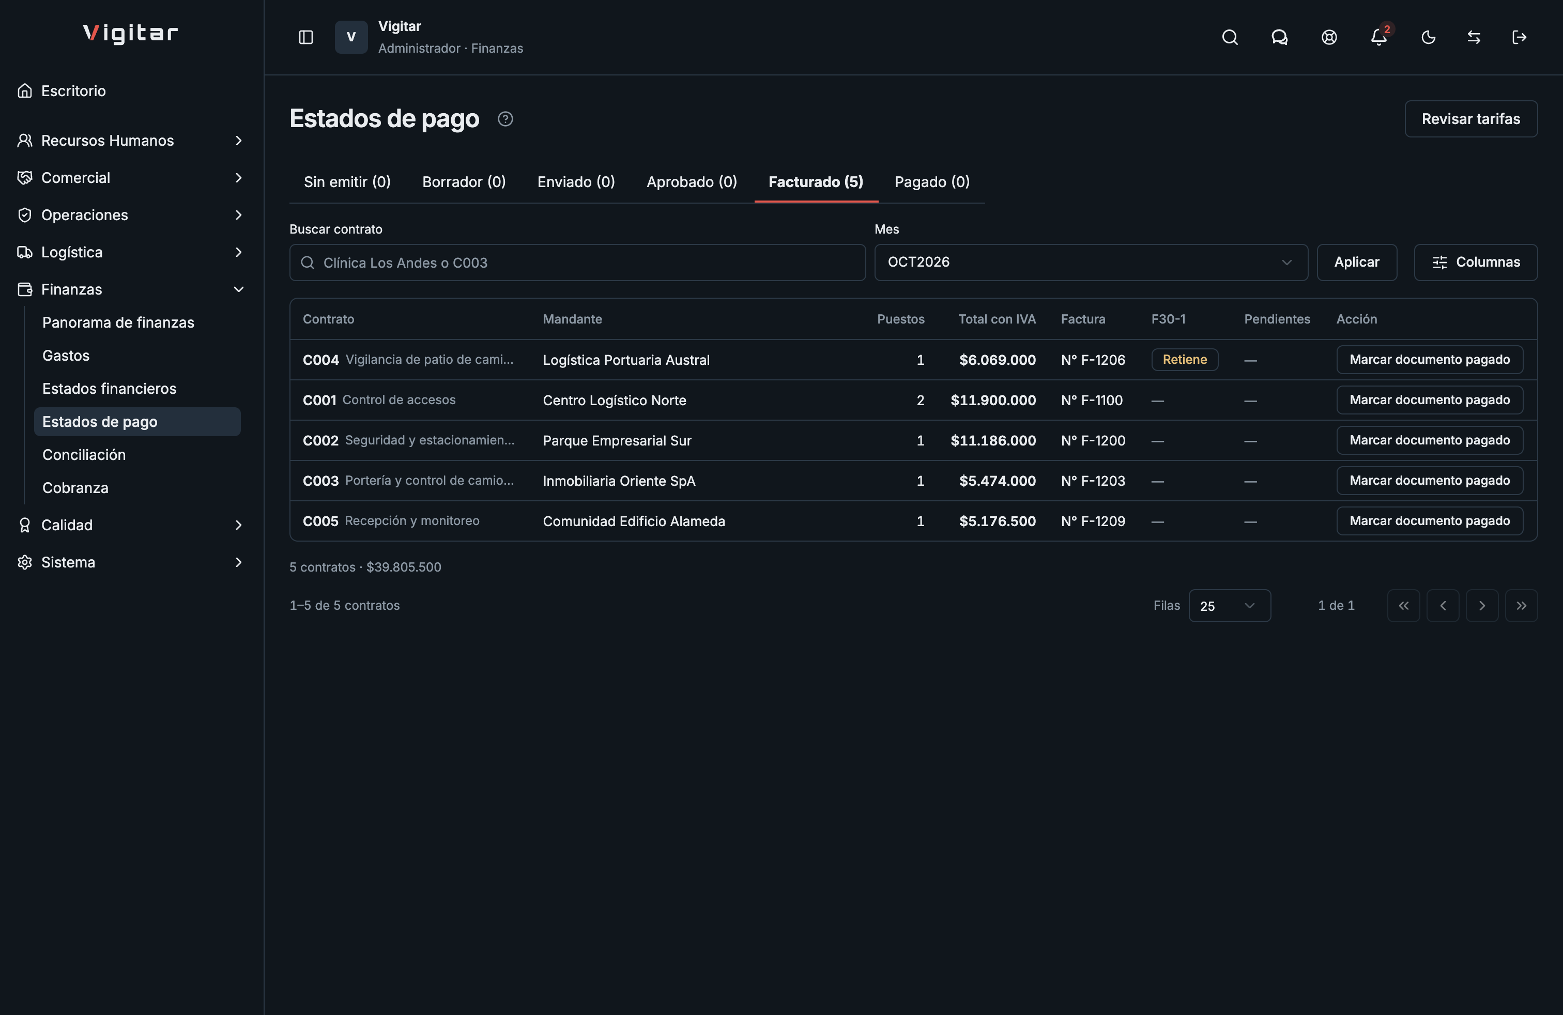Click the Aplicar button

coord(1357,263)
